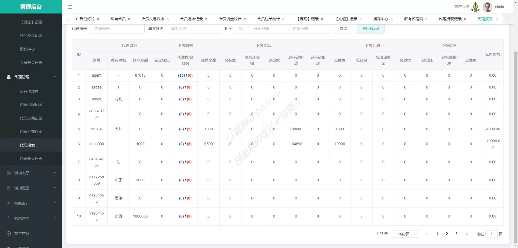518x248 pixels.
Task: Pick a start date in 开始日期 field
Action: (261, 29)
